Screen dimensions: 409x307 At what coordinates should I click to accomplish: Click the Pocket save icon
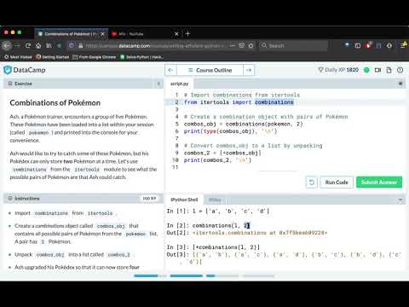[x=241, y=45]
